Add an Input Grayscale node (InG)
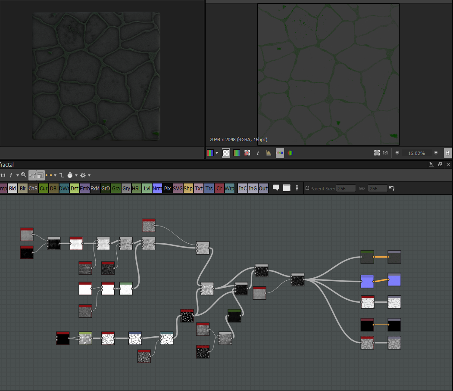The image size is (453, 391). point(253,189)
